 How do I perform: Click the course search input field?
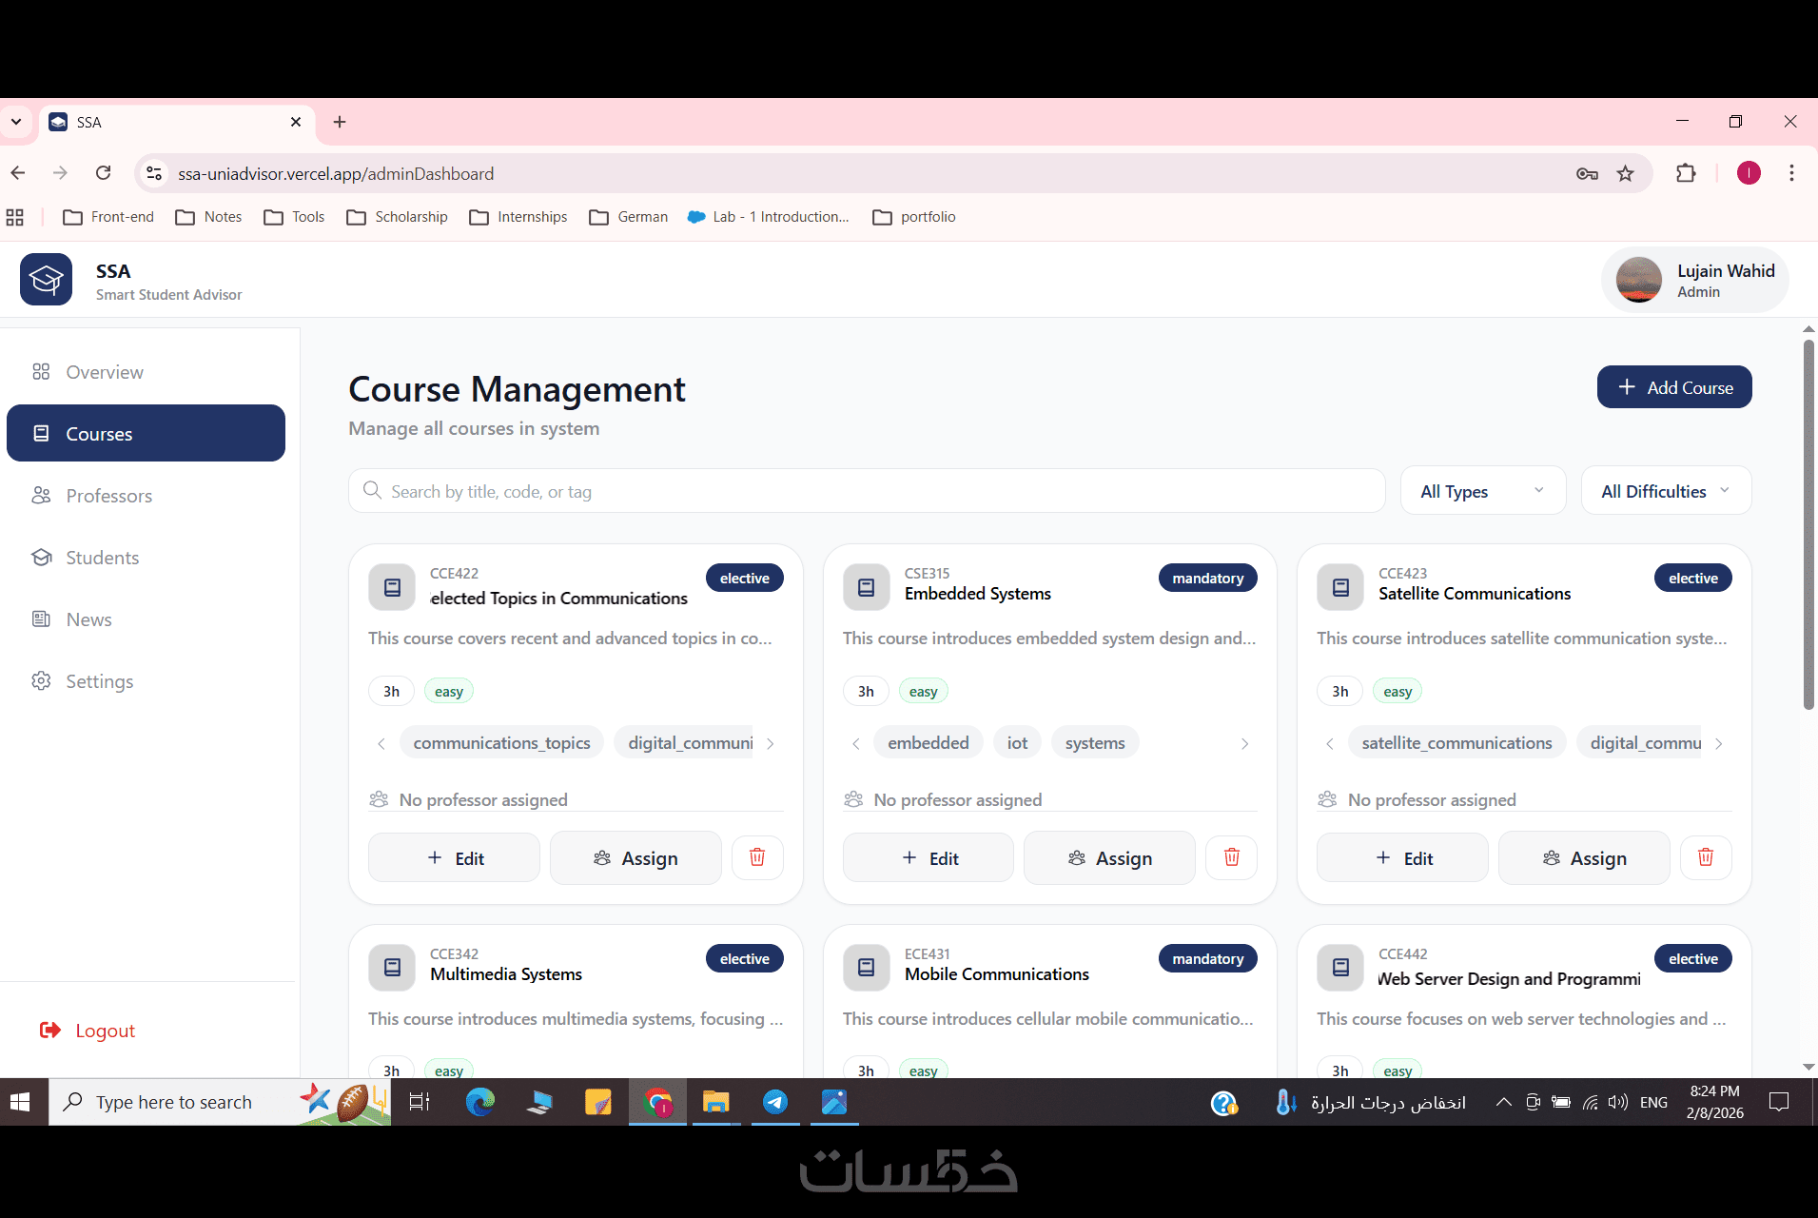click(867, 491)
